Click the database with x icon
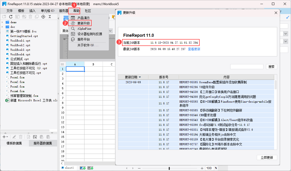The width and height of the screenshot is (291, 171). click(x=48, y=137)
